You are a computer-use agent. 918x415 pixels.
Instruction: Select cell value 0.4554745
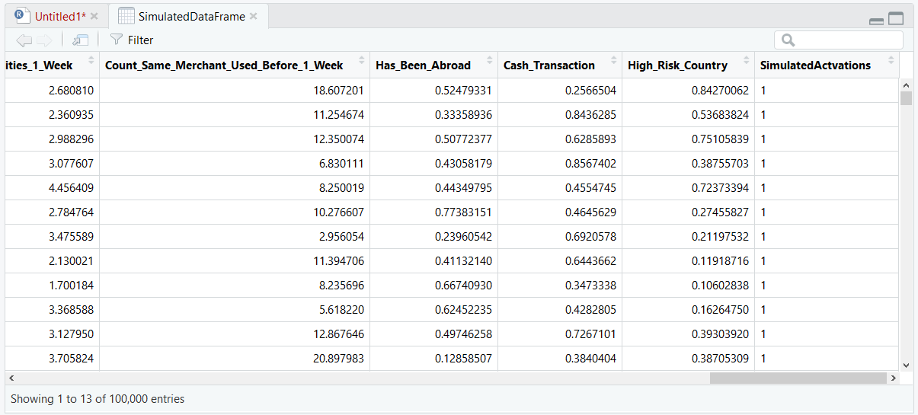coord(590,188)
